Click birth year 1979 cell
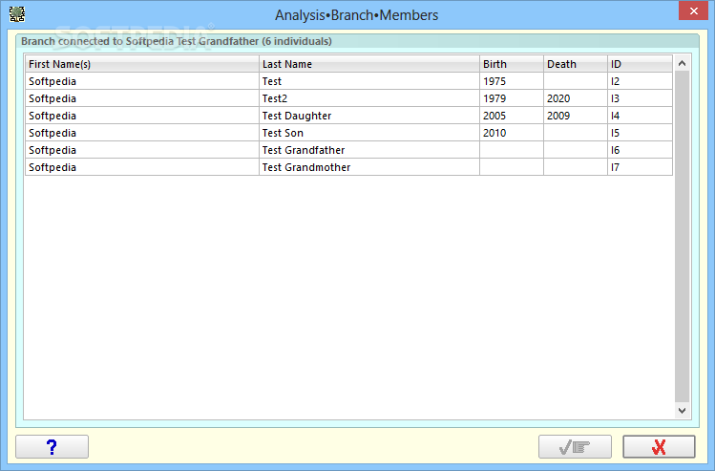The width and height of the screenshot is (715, 471). (x=512, y=98)
